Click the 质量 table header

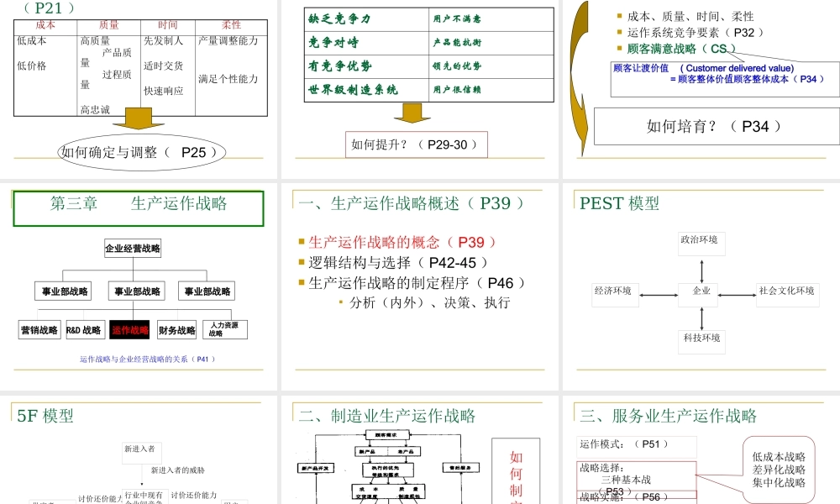pyautogui.click(x=108, y=25)
